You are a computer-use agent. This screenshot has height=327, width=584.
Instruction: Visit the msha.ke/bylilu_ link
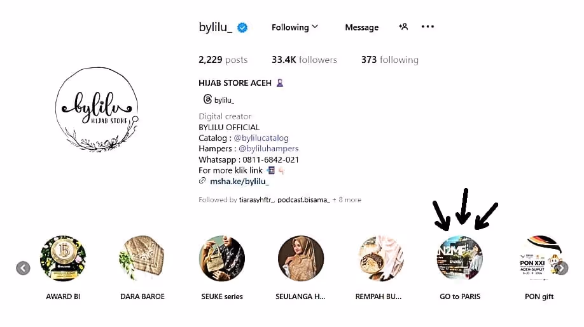coord(239,182)
